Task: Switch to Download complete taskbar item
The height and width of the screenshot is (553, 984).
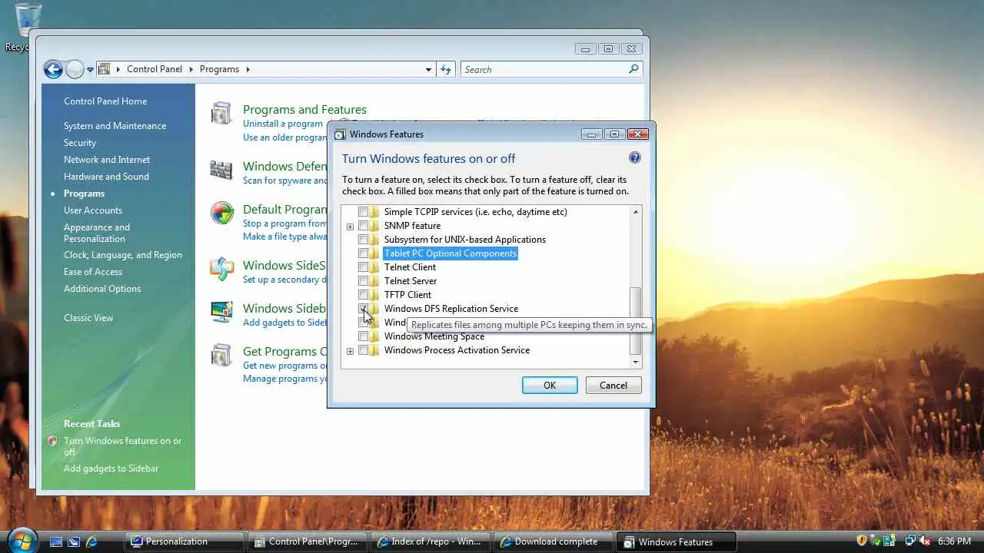Action: [553, 541]
